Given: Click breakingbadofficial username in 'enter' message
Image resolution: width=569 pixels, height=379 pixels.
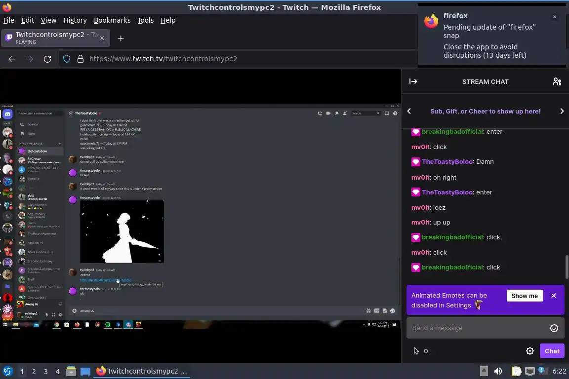Looking at the screenshot, I should click(452, 132).
